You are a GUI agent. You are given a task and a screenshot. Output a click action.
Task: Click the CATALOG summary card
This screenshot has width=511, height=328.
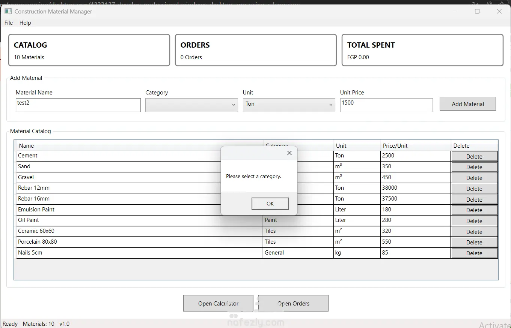click(x=89, y=50)
